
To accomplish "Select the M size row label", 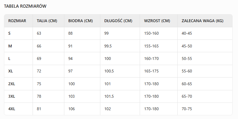I will point(10,46).
